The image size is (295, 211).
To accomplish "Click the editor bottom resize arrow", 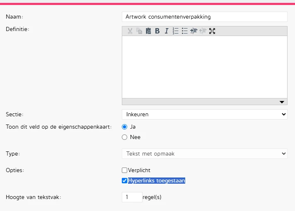I will (282, 102).
